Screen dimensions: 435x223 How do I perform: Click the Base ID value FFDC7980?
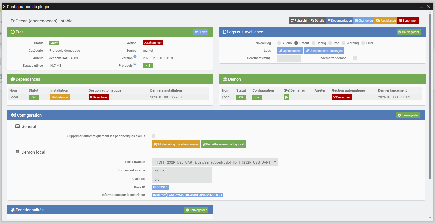[x=160, y=187]
